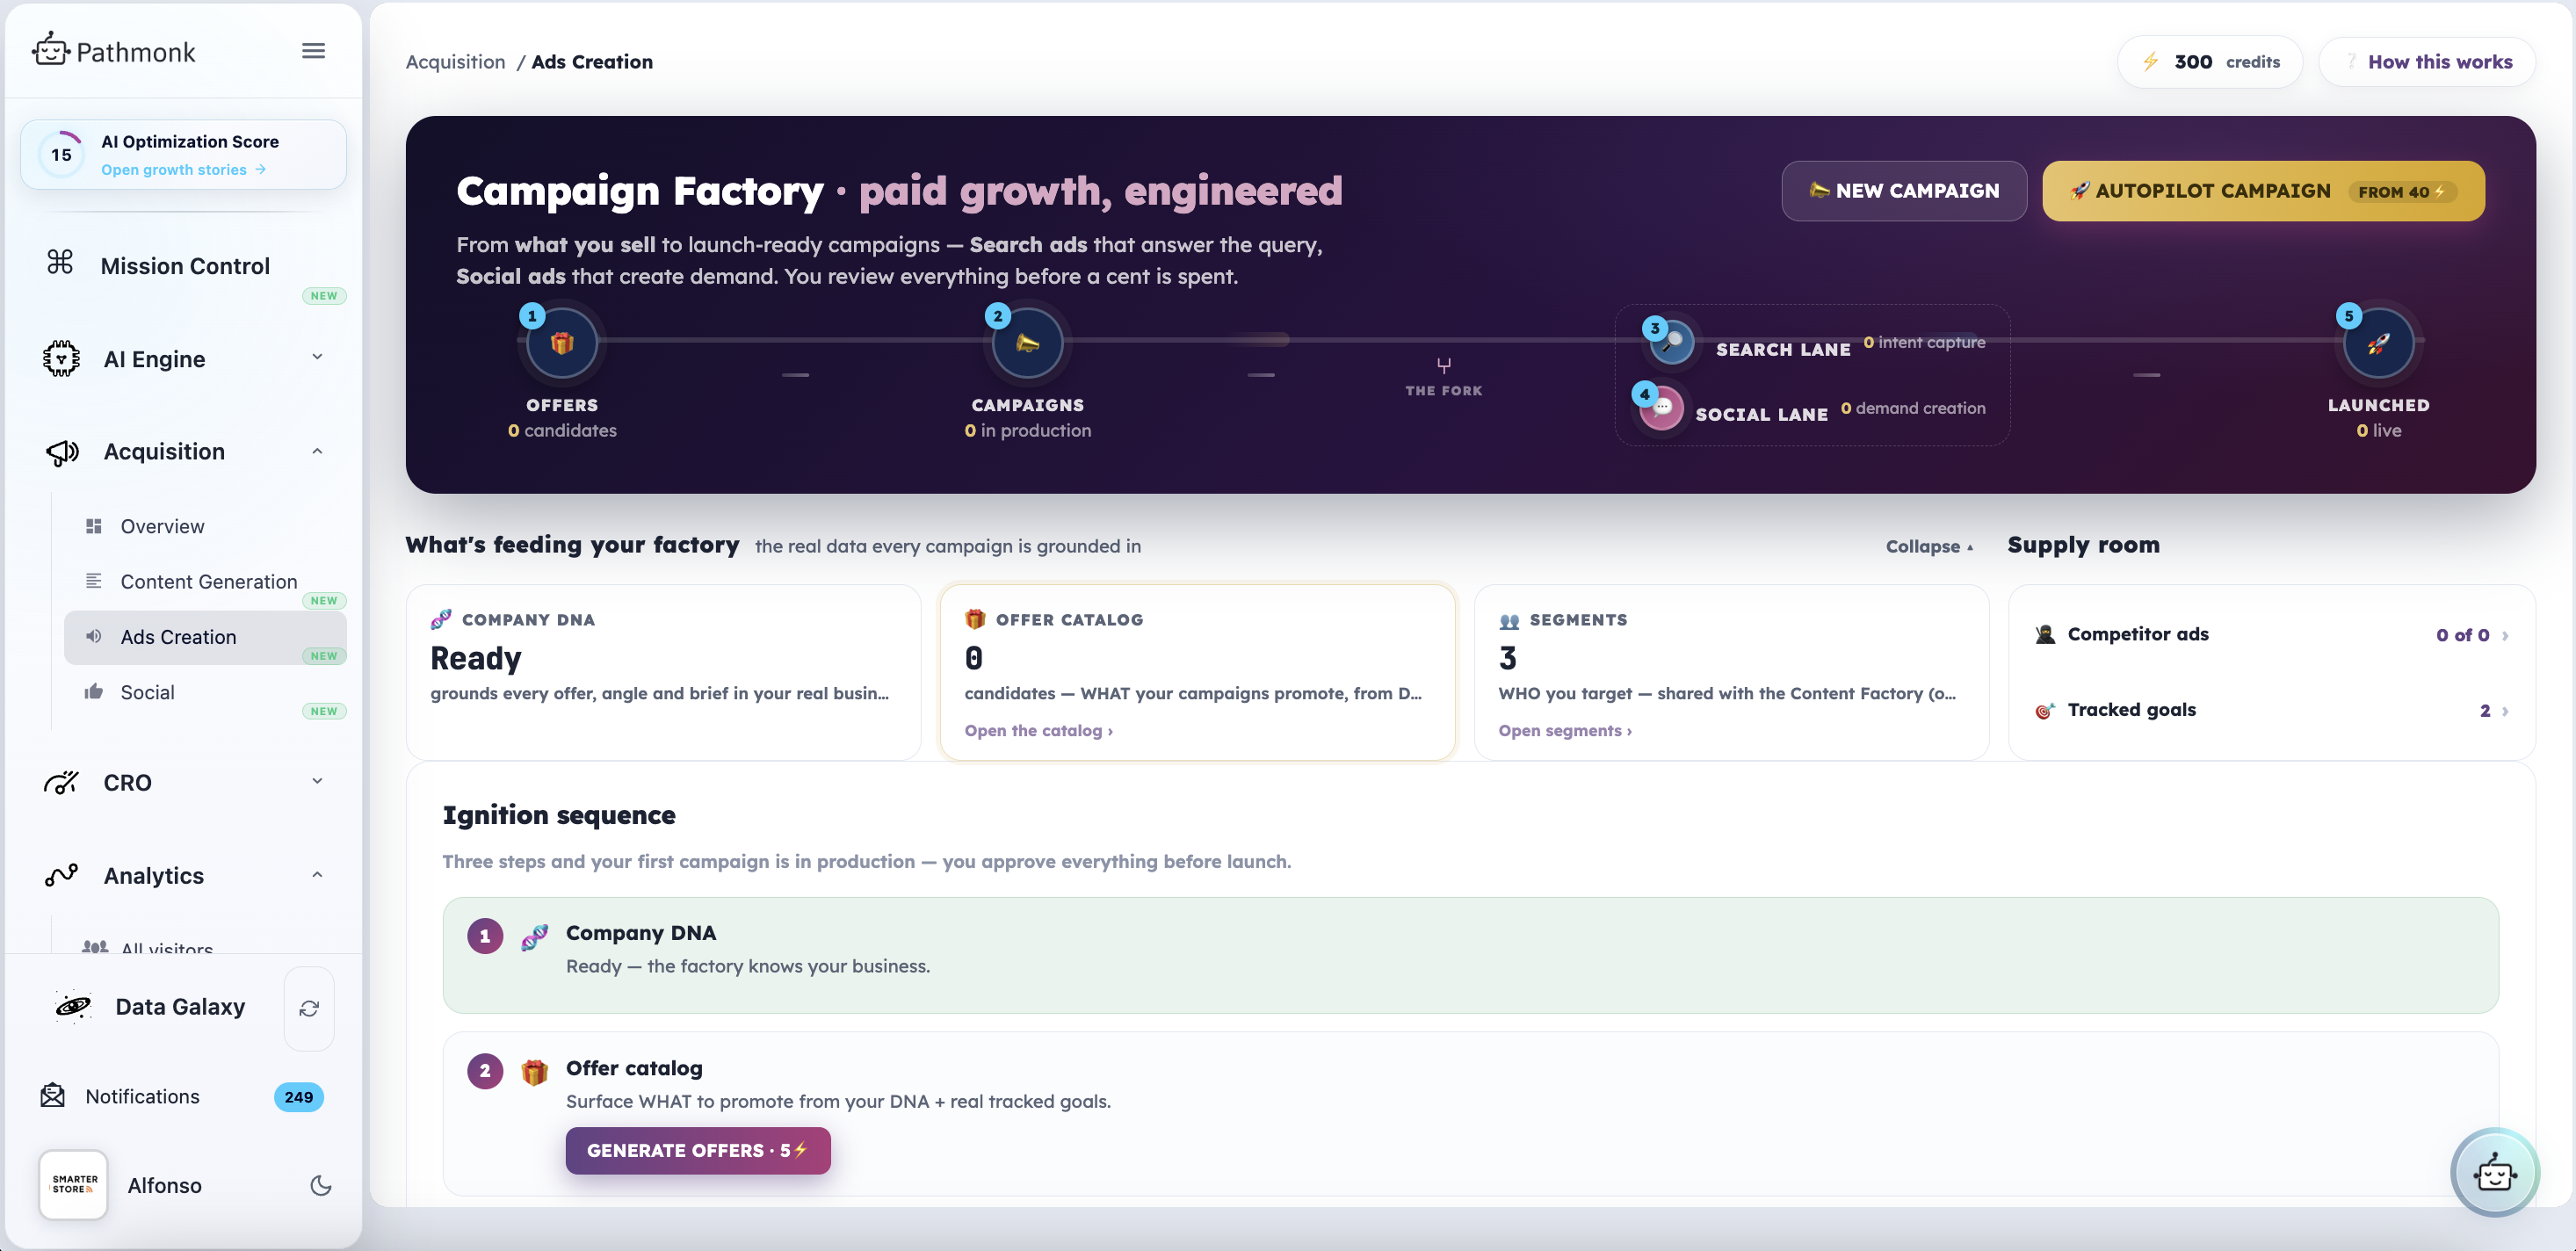Click the Launched rocket step icon
The width and height of the screenshot is (2576, 1251).
tap(2378, 343)
